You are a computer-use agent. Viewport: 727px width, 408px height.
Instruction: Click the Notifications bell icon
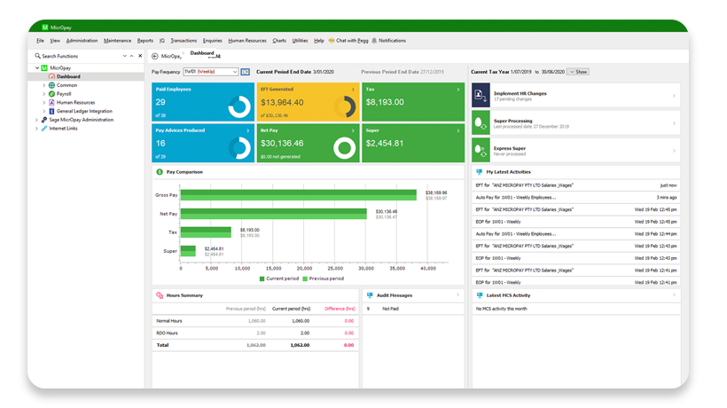(374, 41)
